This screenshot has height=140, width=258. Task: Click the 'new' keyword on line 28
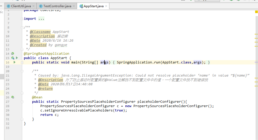(128, 106)
